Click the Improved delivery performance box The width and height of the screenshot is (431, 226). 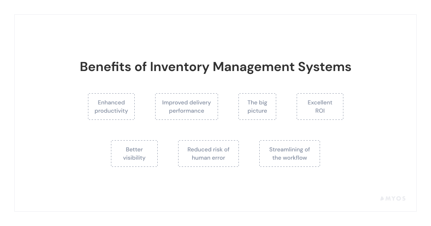(x=186, y=107)
